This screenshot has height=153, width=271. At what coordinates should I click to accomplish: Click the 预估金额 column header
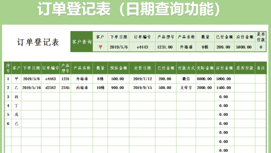tap(118, 68)
